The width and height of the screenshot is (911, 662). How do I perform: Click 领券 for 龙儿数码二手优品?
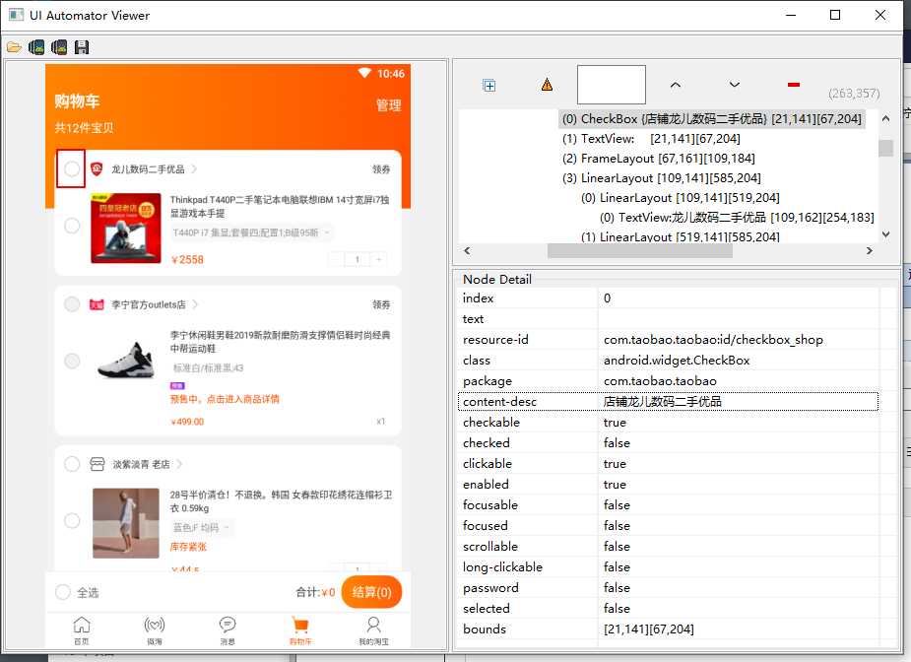pos(381,169)
